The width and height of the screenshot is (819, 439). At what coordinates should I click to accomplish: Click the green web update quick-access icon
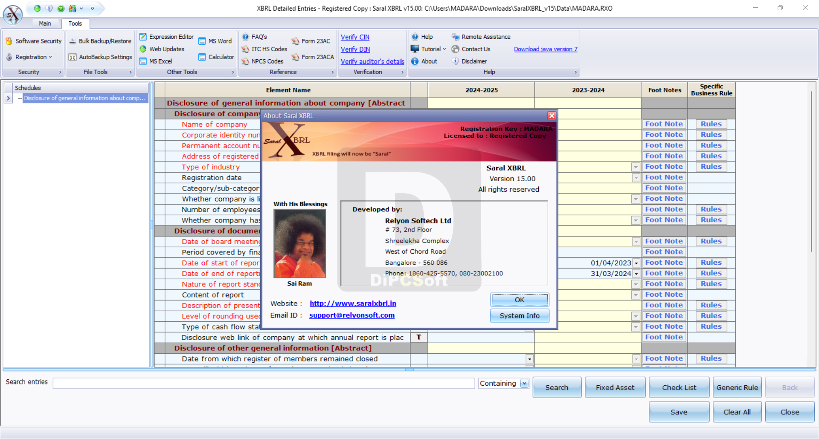tap(38, 9)
